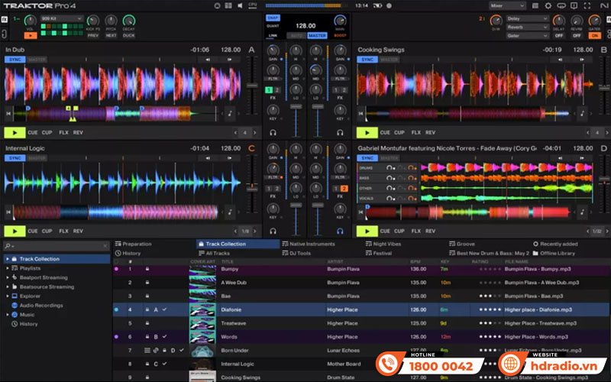Viewport: 611px width, 382px height.
Task: Click the music note icon on Deck B stripe
Action: pos(582,113)
